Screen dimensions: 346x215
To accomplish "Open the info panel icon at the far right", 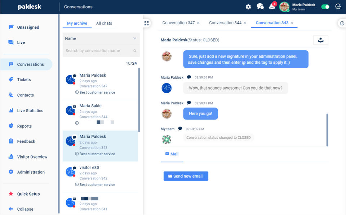I will tap(342, 23).
